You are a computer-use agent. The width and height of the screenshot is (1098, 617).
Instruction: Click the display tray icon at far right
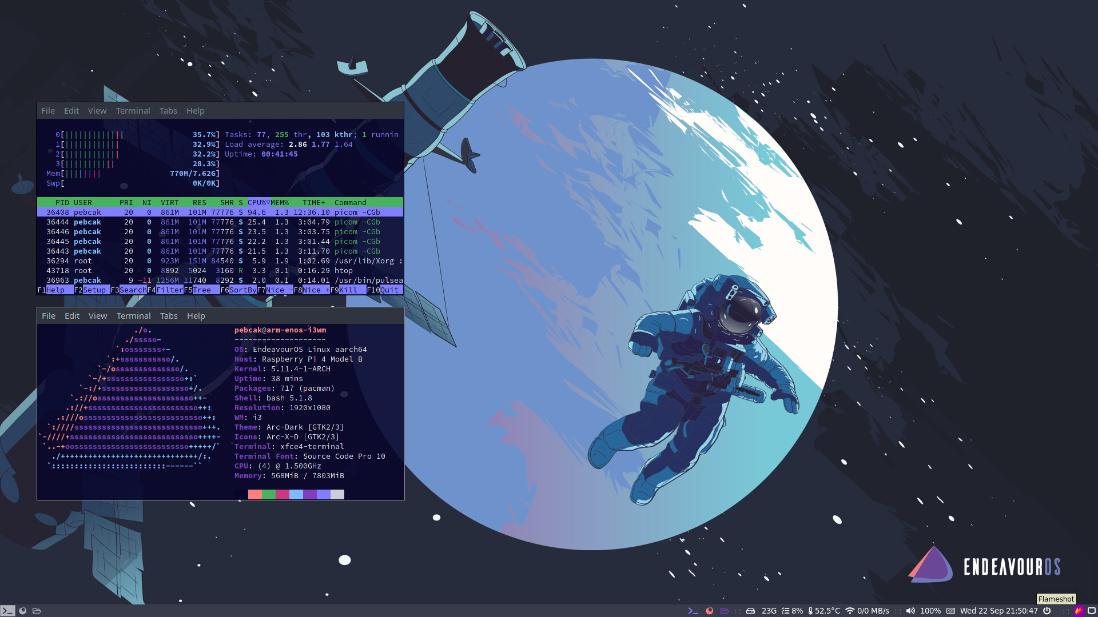(x=1091, y=611)
